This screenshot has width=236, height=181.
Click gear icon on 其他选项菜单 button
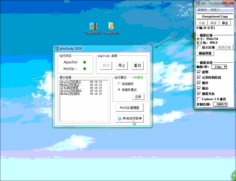[x=120, y=119]
